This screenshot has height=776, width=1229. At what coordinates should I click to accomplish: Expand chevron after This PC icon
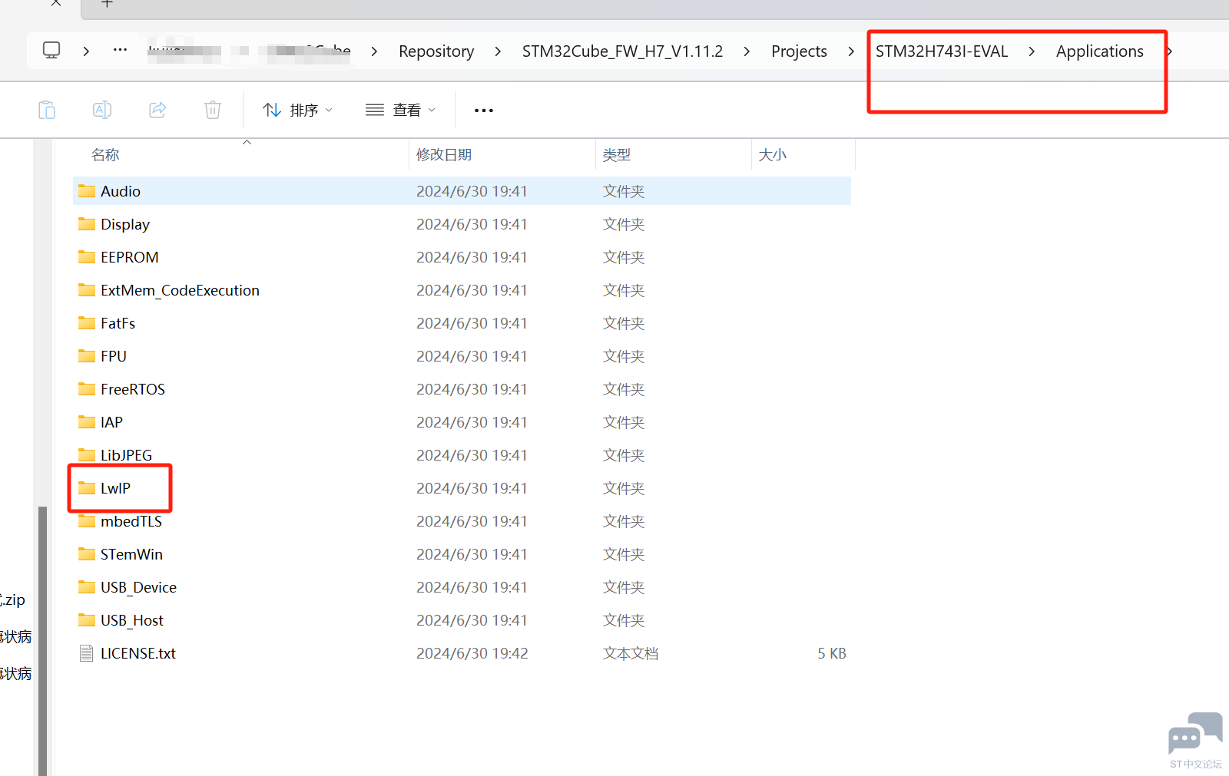coord(86,51)
